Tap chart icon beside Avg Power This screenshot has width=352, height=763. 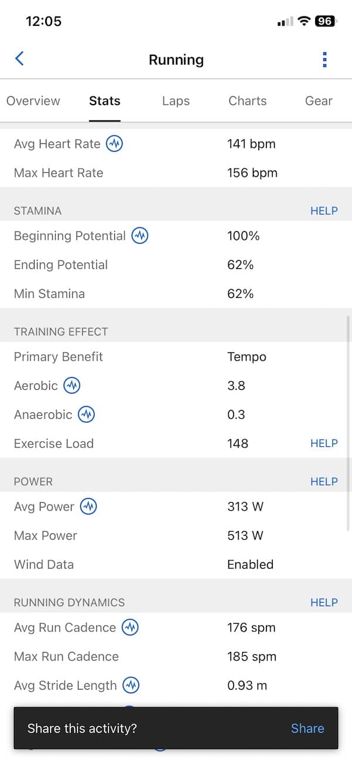click(89, 507)
